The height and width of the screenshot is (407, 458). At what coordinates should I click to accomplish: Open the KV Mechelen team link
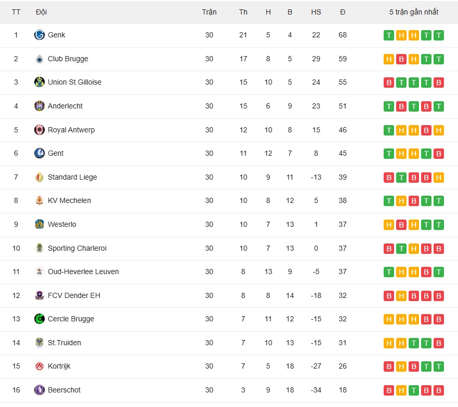[69, 201]
